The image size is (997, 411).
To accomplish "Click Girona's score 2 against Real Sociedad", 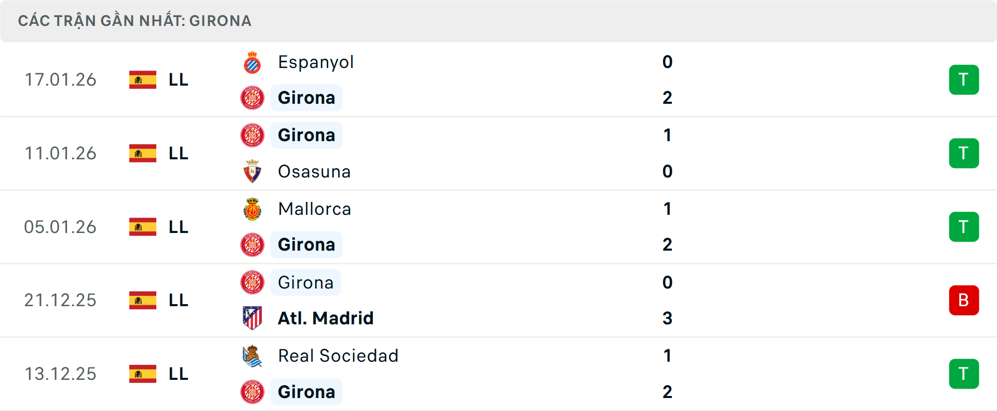I will pyautogui.click(x=667, y=392).
